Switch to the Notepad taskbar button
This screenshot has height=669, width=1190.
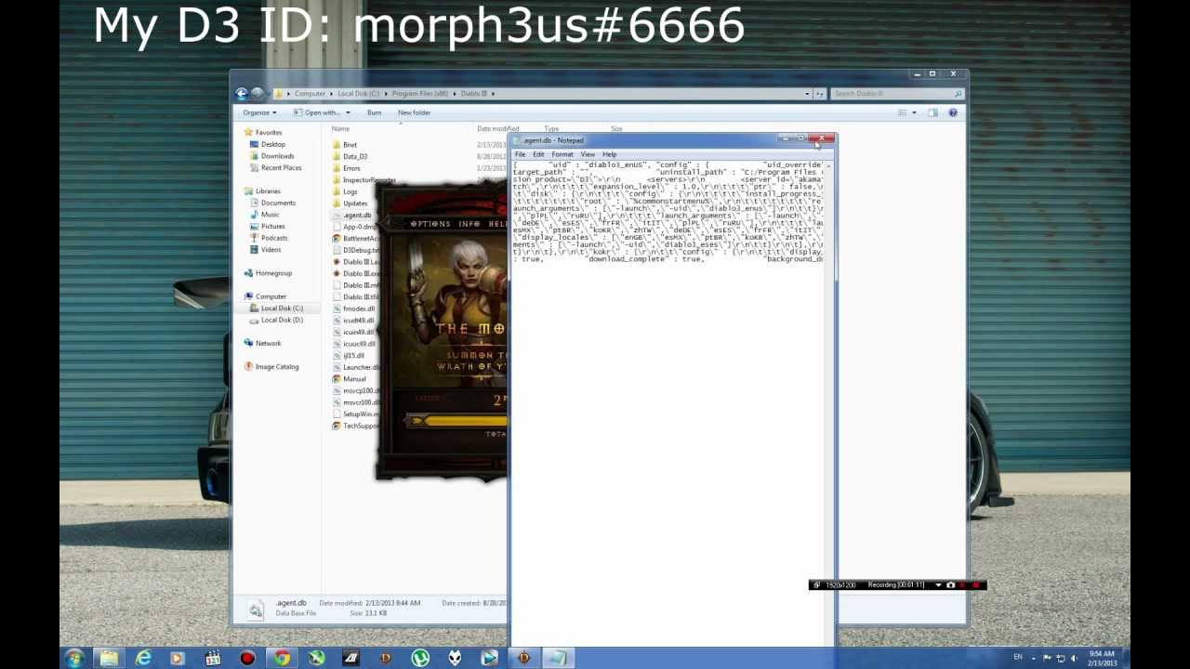[x=558, y=659]
